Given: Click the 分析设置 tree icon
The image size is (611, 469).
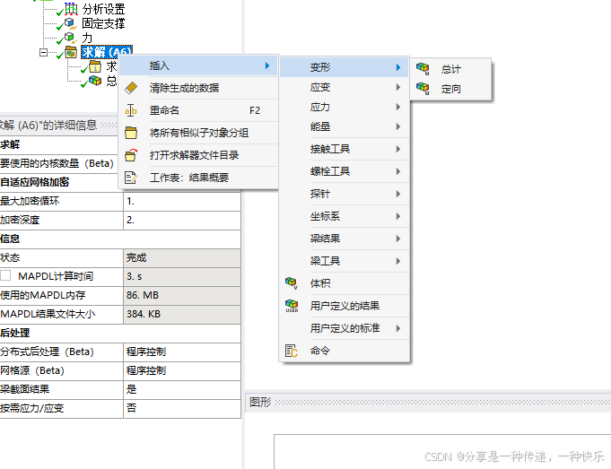Looking at the screenshot, I should (x=71, y=9).
